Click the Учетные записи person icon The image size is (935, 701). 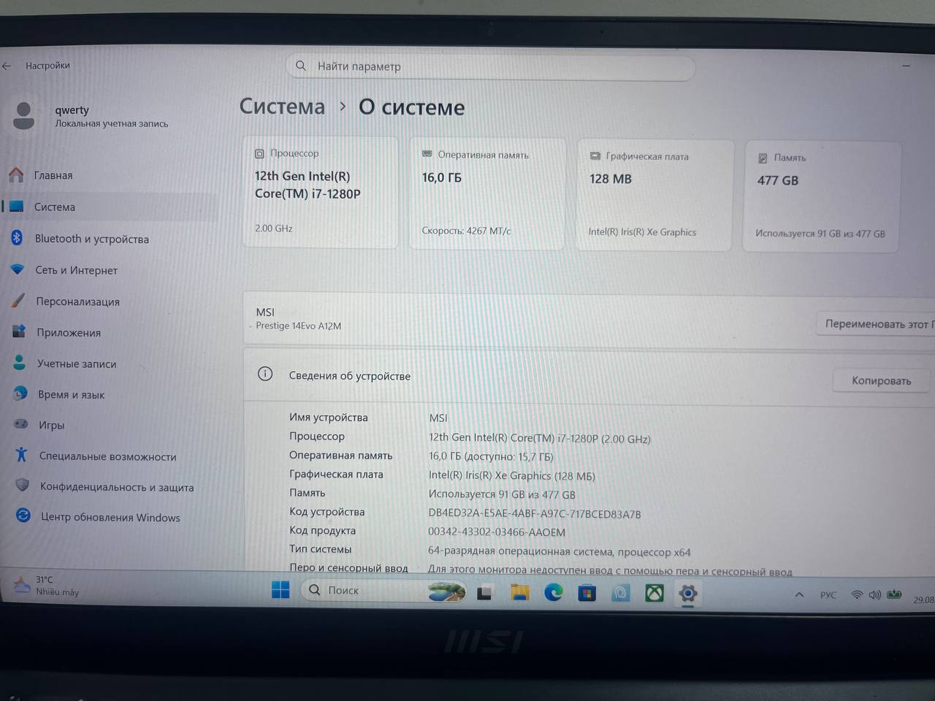[20, 363]
